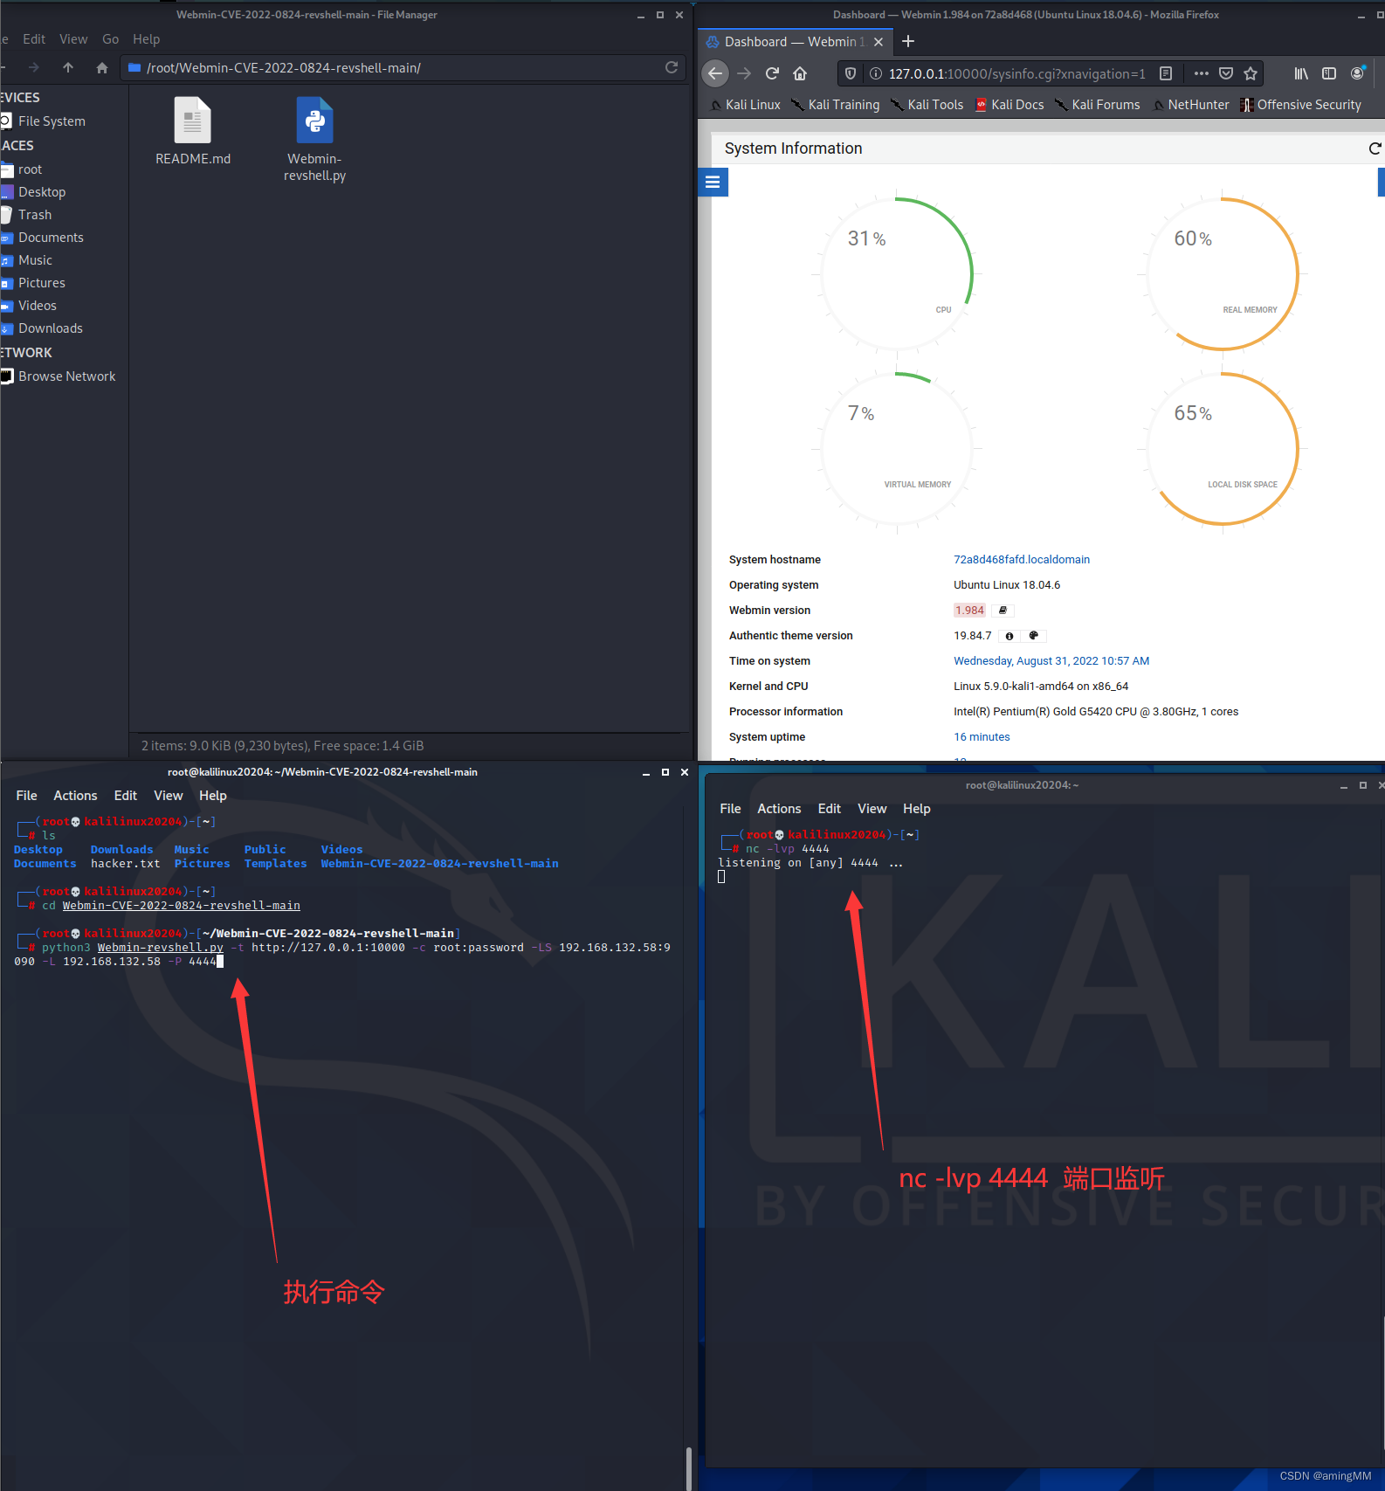The height and width of the screenshot is (1491, 1385).
Task: Open Actions menu in left terminal
Action: tap(75, 796)
